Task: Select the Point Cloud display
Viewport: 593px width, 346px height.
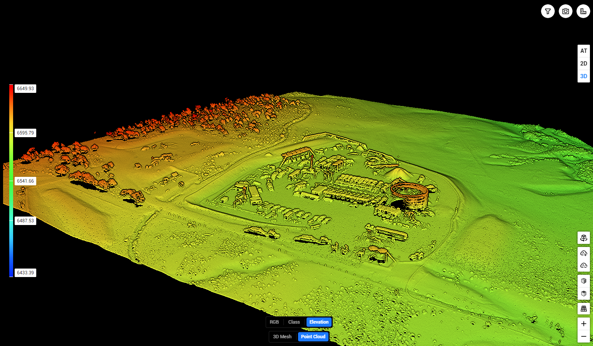Action: (x=313, y=337)
